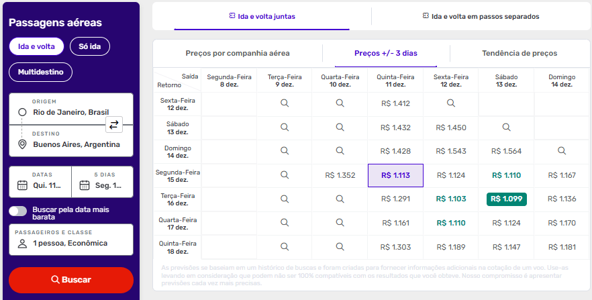Click magnifier for Saturday 13 dez, Saturday return

click(x=507, y=127)
